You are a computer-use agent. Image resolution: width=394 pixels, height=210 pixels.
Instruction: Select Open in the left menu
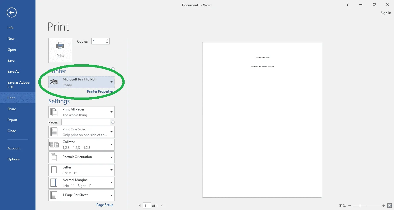pos(18,50)
